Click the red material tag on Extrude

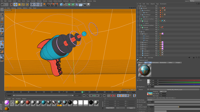click(165, 8)
